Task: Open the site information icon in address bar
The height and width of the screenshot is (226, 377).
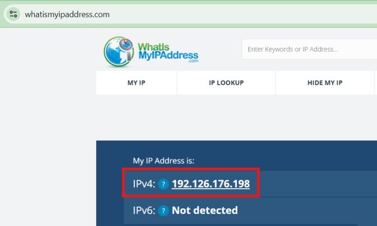Action: [13, 14]
